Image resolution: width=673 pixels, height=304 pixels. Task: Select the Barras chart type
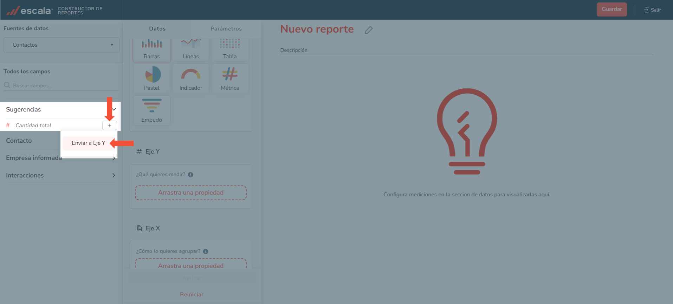point(152,50)
